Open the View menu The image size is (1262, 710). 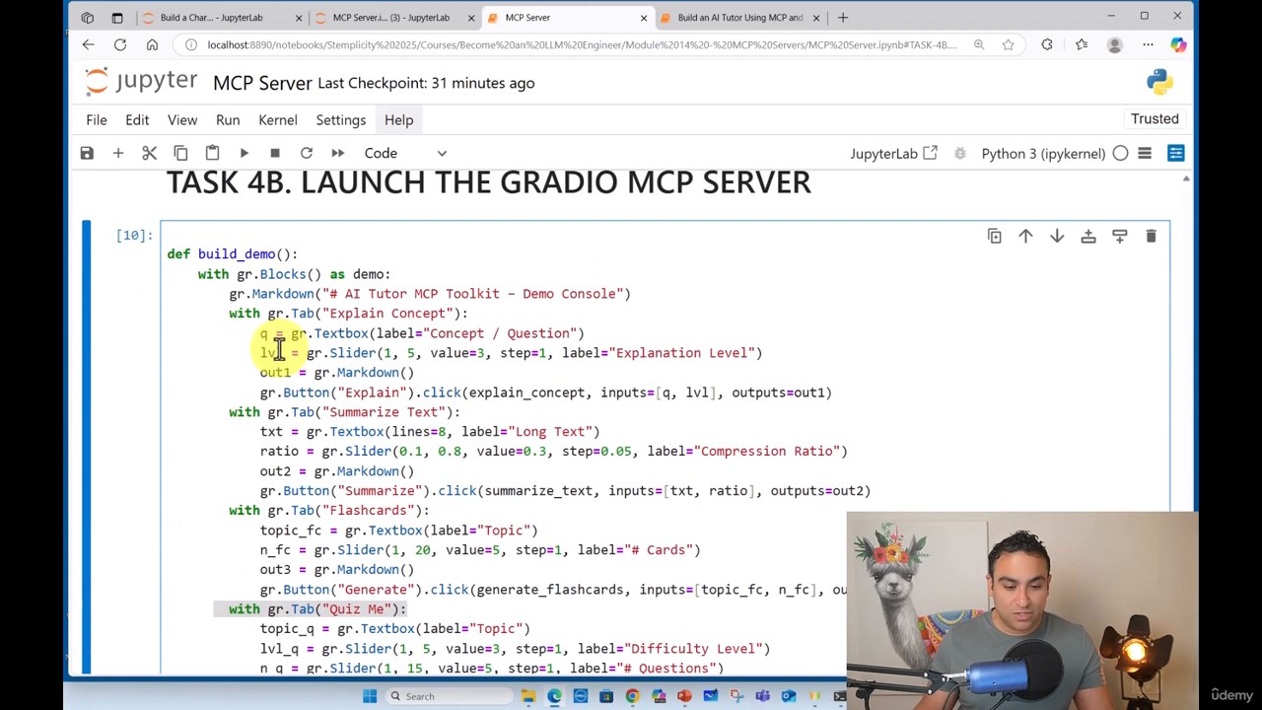point(182,119)
